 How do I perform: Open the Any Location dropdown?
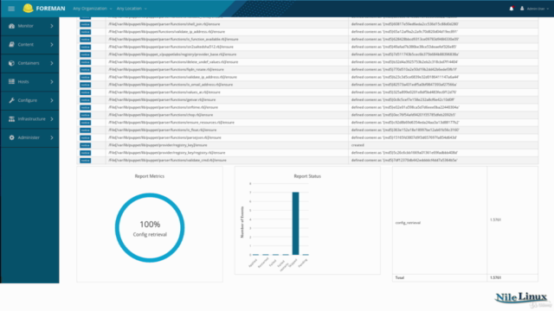tap(132, 9)
